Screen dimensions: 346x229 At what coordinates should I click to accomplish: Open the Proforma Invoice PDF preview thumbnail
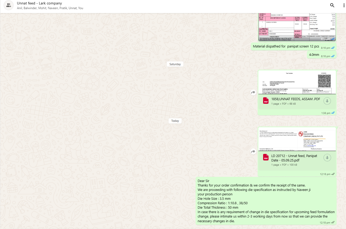(297, 139)
